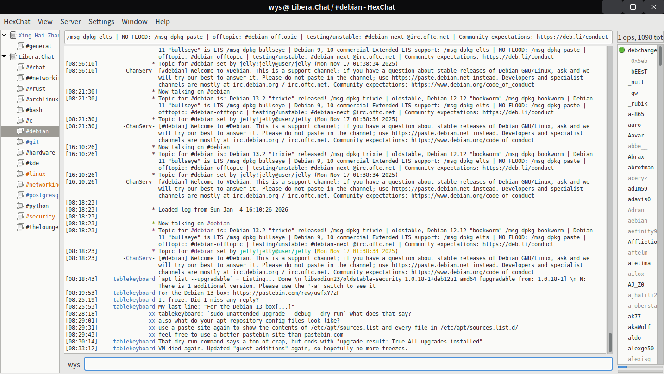Screen dimensions: 664x374
Task: Select user _0x5eb_ in the user list
Action: click(639, 61)
